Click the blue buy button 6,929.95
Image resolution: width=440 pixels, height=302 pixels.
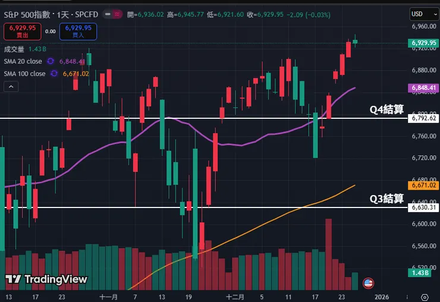tap(78, 32)
